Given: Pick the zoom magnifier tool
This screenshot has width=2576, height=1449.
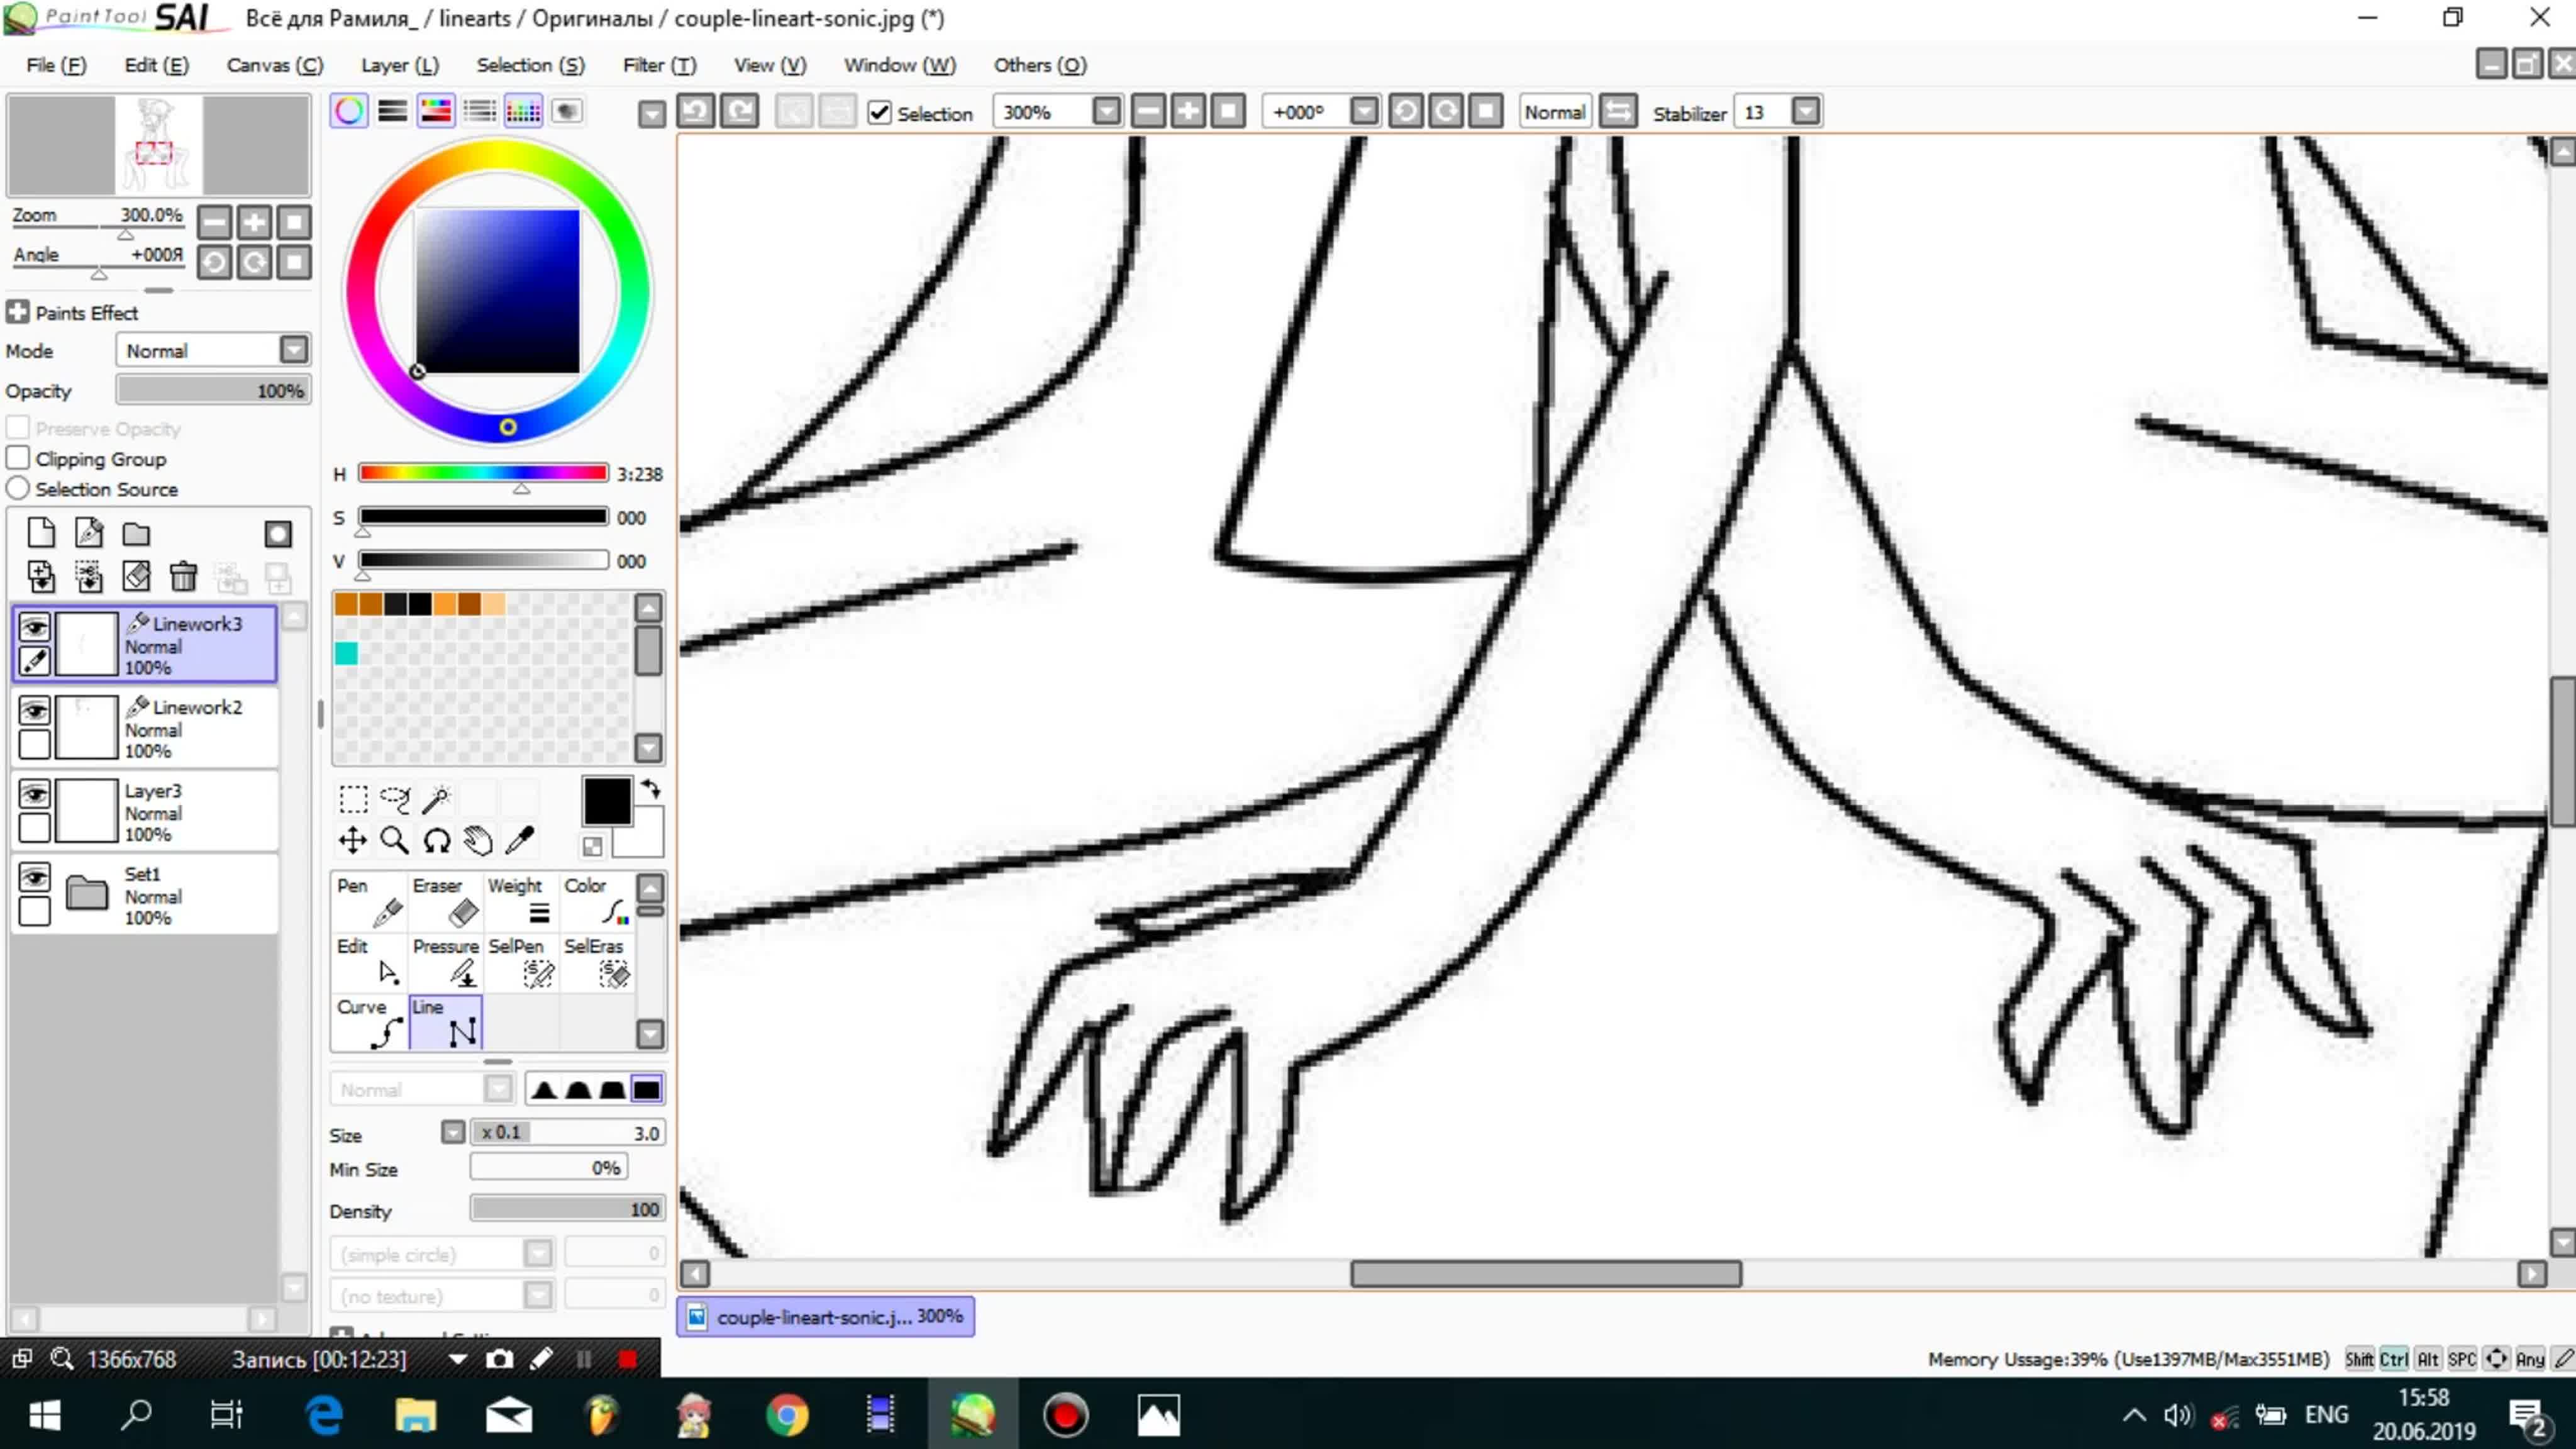Looking at the screenshot, I should [395, 841].
